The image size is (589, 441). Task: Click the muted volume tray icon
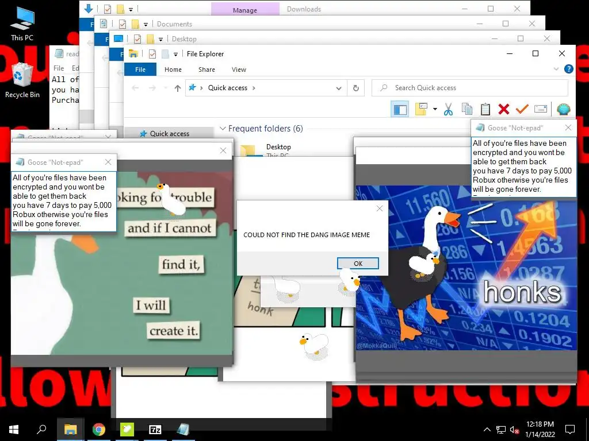click(x=514, y=430)
